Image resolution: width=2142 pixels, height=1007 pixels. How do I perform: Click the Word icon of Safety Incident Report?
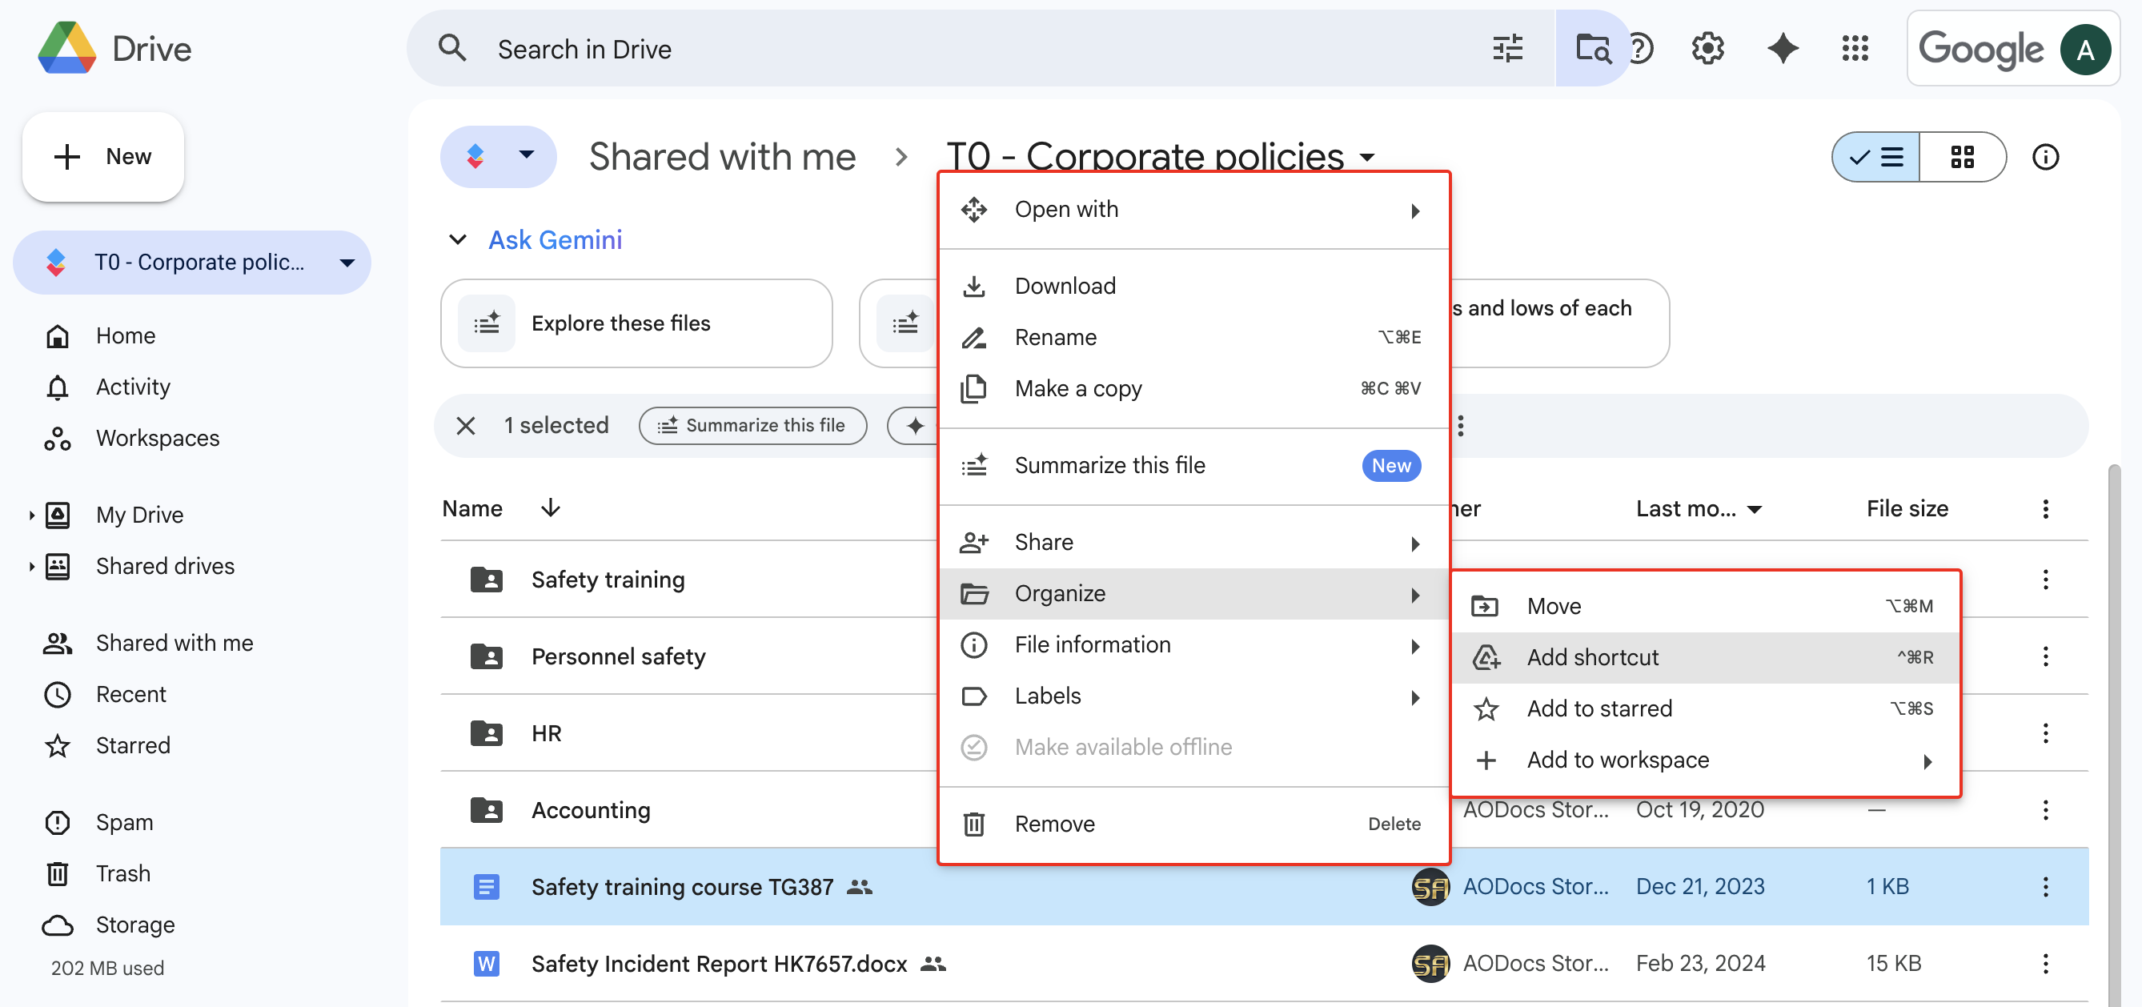pos(487,964)
